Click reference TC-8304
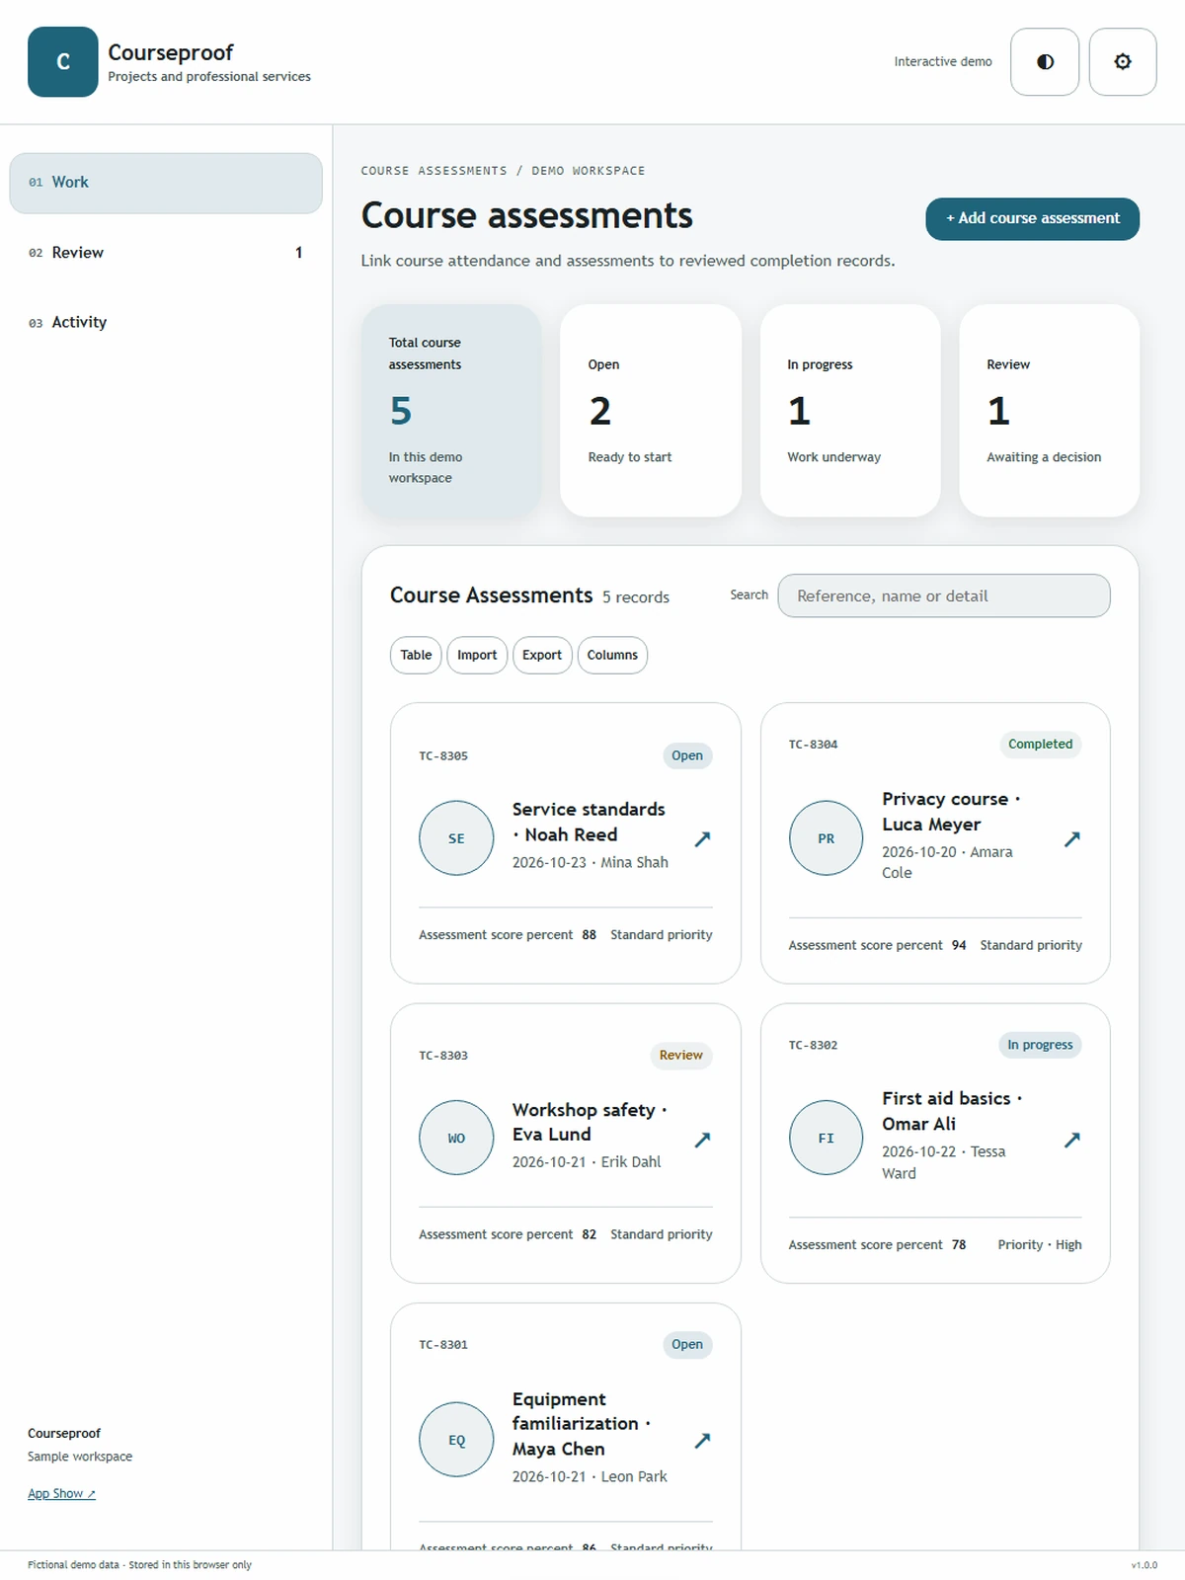Screen dimensions: 1185x1580 (x=813, y=745)
